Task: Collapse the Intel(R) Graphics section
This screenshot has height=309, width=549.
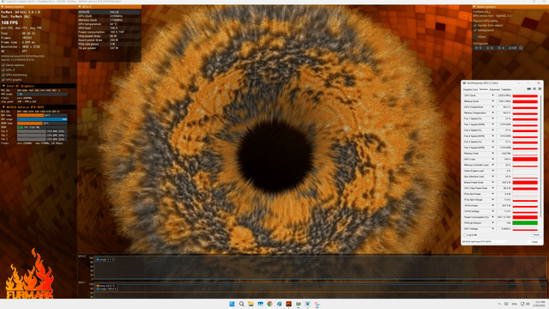Action: (39, 86)
